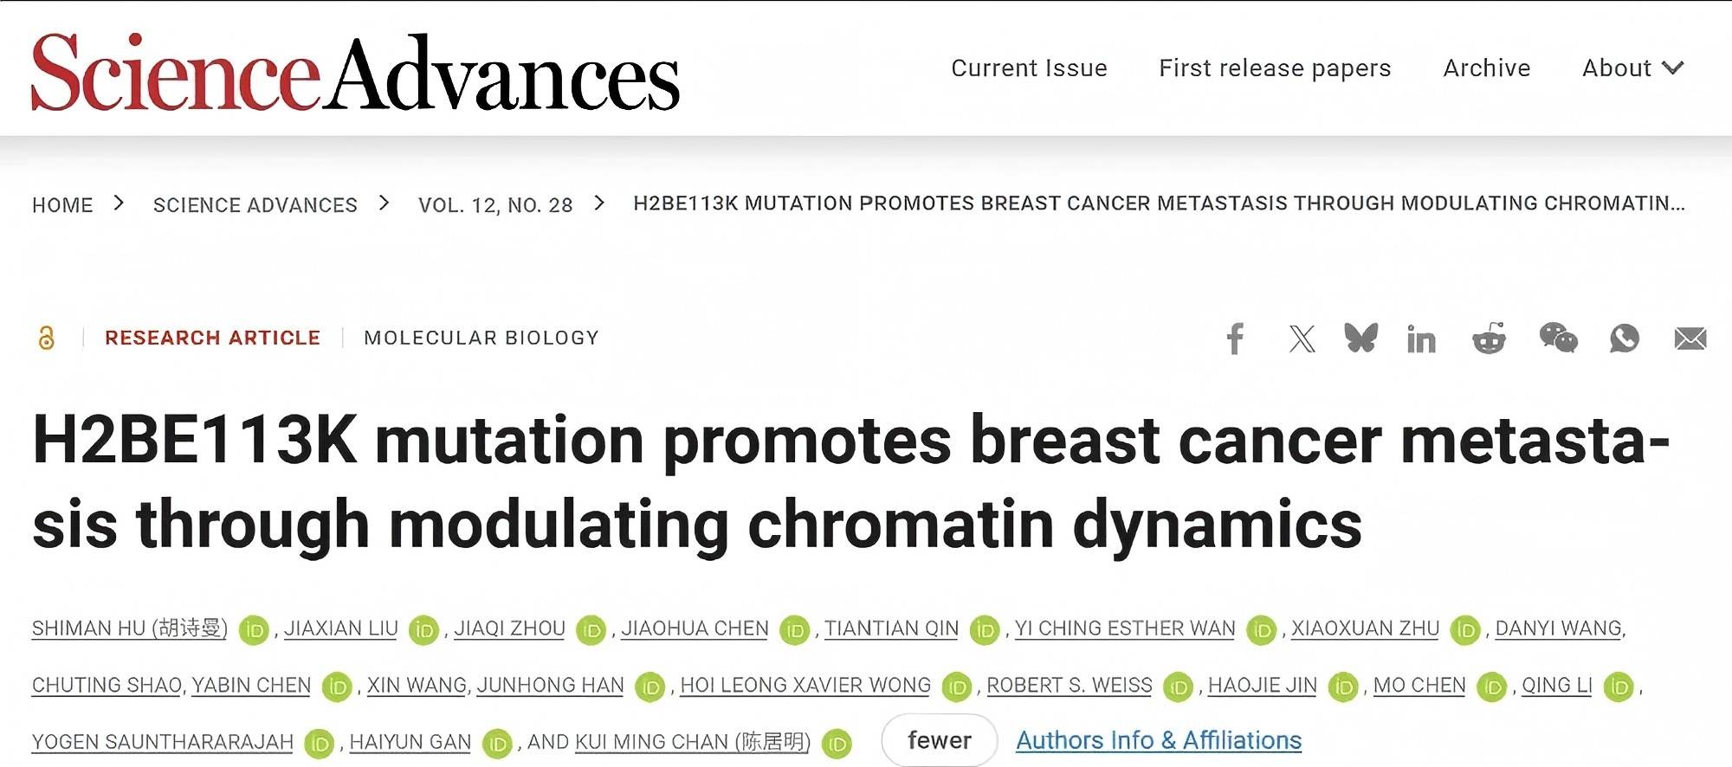Open Vol. 12, No. 28 breadcrumb
Viewport: 1732px width, 767px height.
tap(495, 205)
